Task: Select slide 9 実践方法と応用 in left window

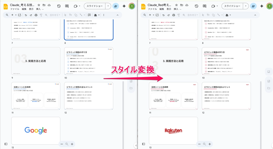Action: pyautogui.click(x=36, y=61)
